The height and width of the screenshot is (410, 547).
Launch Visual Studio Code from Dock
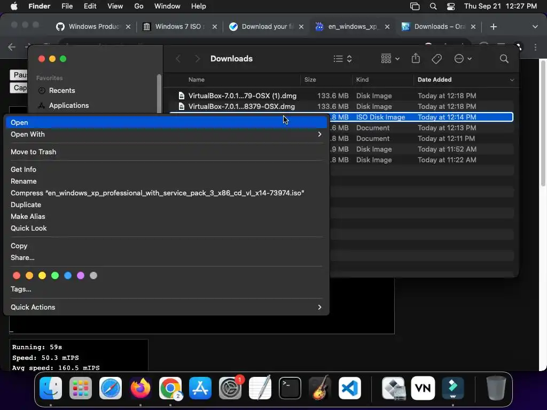point(349,388)
